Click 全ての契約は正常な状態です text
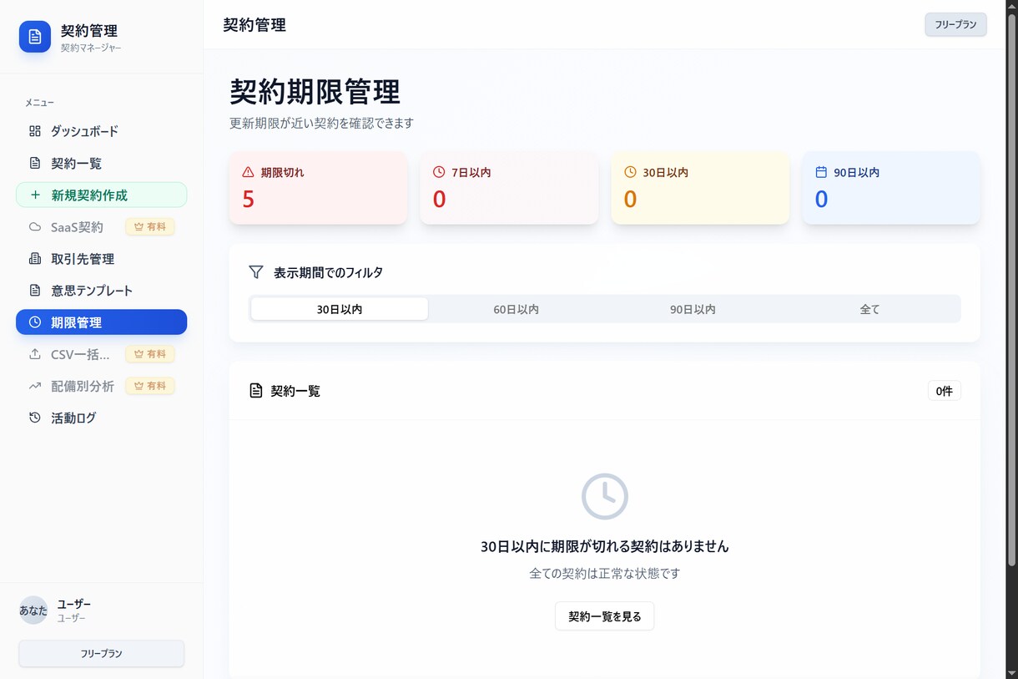The image size is (1018, 679). (605, 574)
